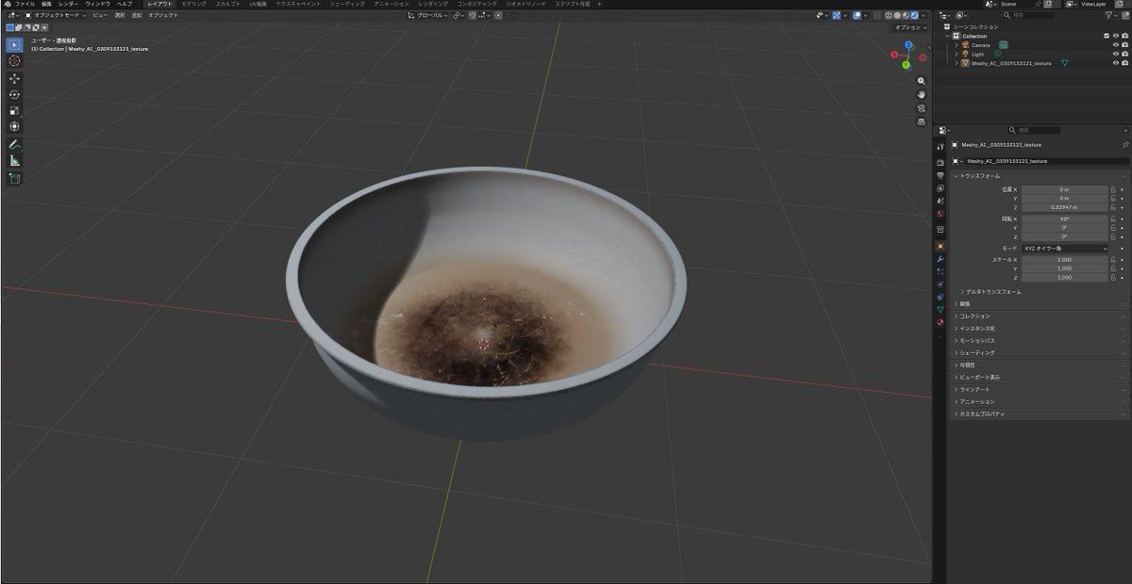Open the Render menu
This screenshot has height=584, width=1132.
tap(70, 4)
